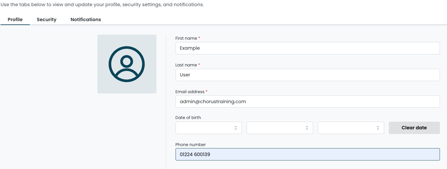
Task: Click the profile avatar placeholder icon
Action: tap(127, 64)
